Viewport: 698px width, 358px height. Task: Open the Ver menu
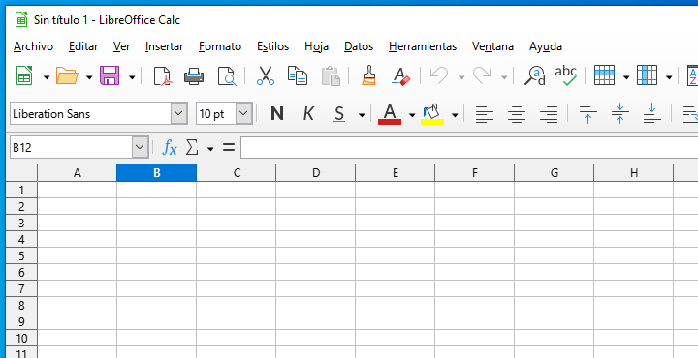121,46
